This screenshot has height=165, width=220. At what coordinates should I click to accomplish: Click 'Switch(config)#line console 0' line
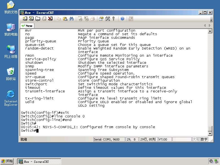(x=53, y=116)
